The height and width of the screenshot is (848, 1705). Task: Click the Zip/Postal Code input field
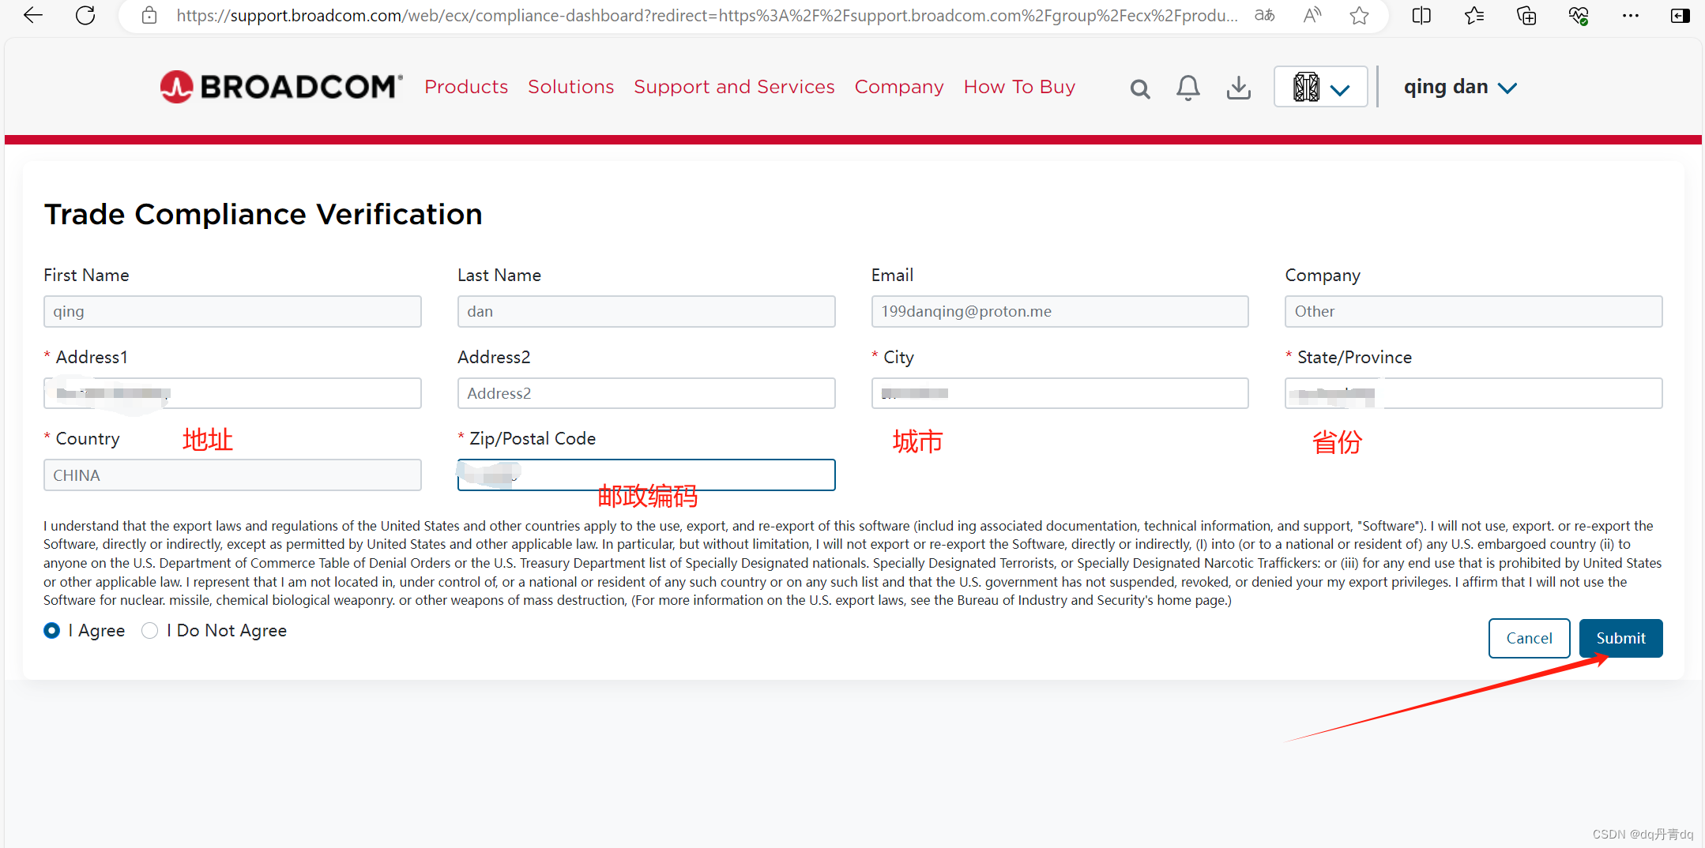coord(646,475)
